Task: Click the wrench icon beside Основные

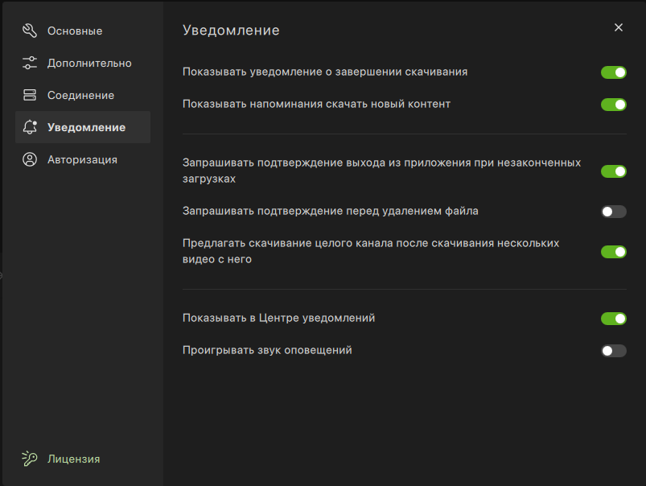Action: (30, 31)
